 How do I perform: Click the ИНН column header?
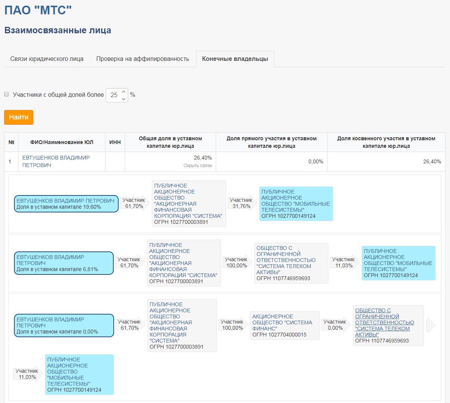coord(115,142)
